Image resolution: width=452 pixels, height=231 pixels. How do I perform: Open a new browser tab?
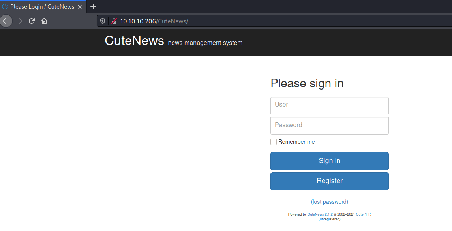93,6
